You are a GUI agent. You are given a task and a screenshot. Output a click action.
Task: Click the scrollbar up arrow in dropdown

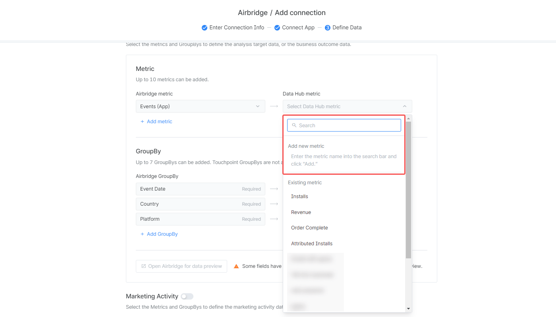coord(408,118)
